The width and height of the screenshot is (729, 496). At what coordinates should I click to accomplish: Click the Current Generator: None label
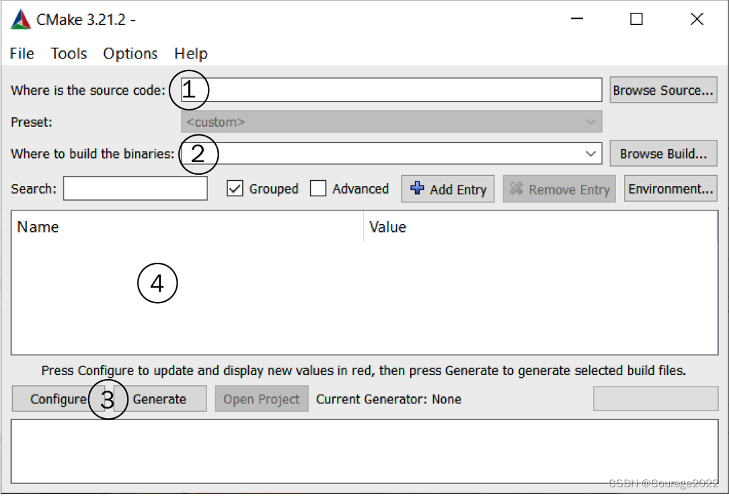tap(389, 399)
